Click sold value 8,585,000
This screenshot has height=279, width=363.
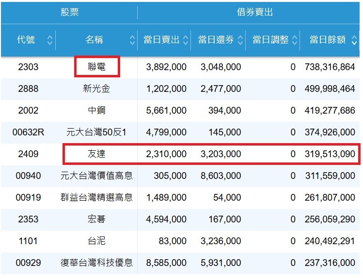click(x=166, y=263)
